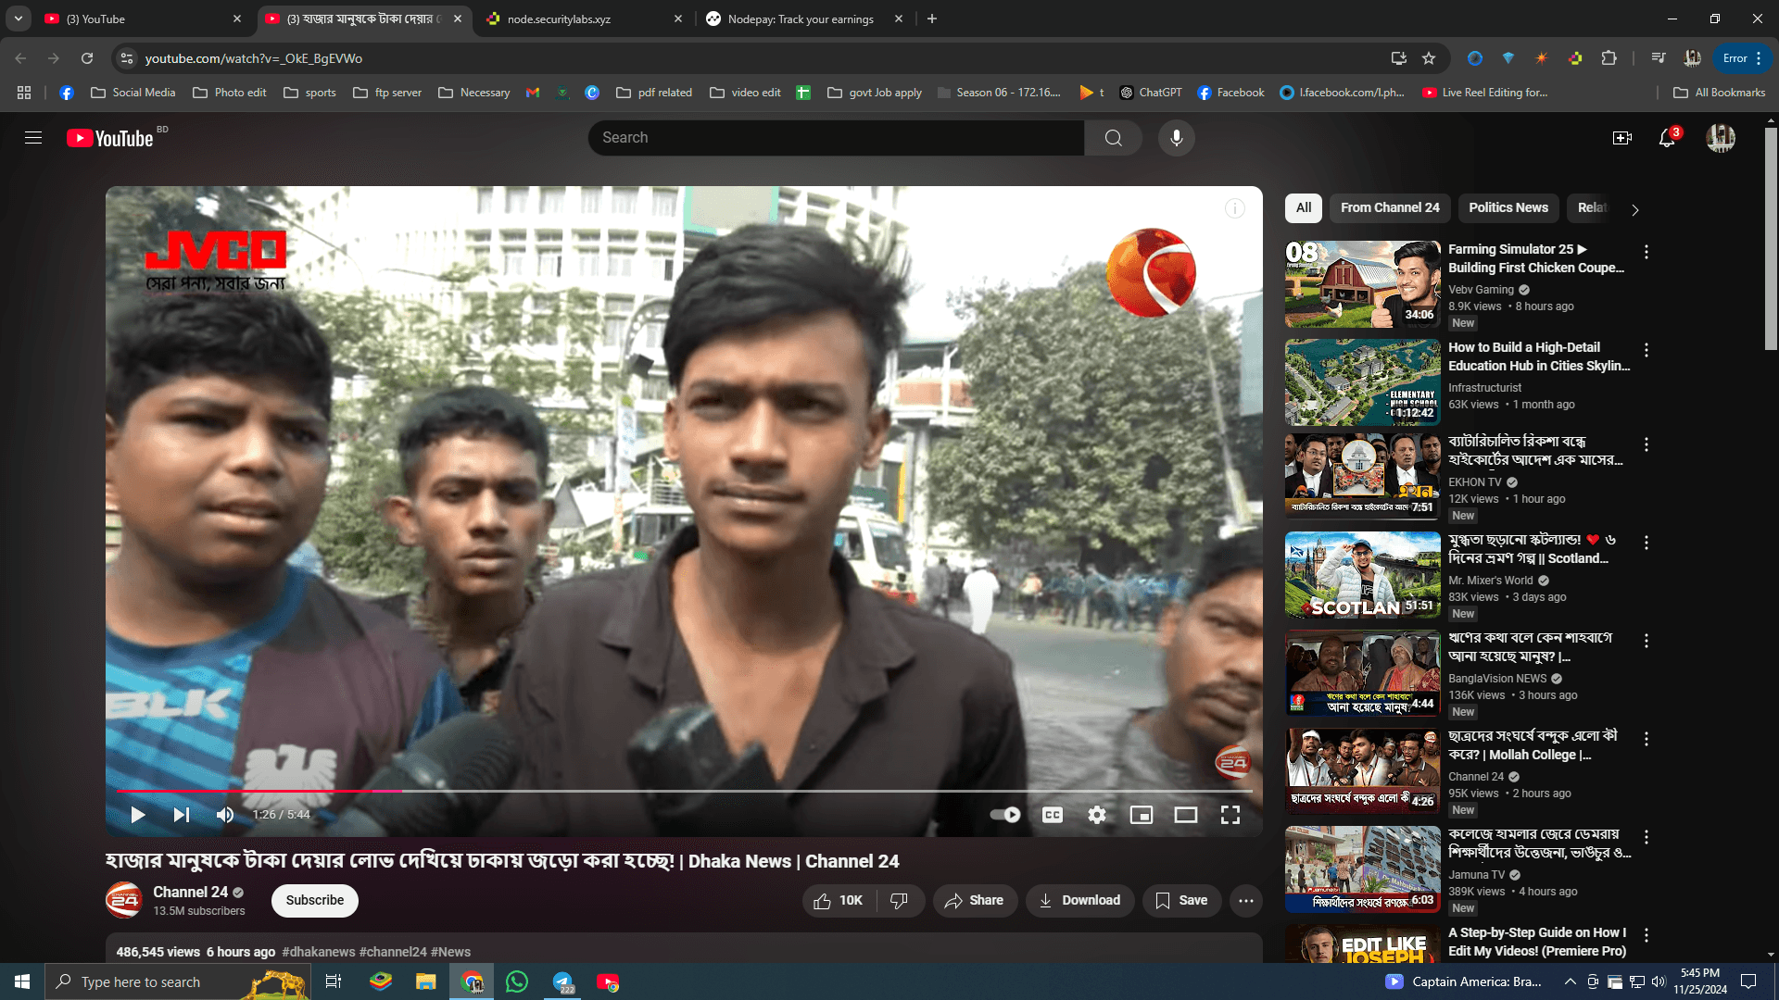The height and width of the screenshot is (1000, 1779).
Task: Click the YouTube search field
Action: point(837,138)
